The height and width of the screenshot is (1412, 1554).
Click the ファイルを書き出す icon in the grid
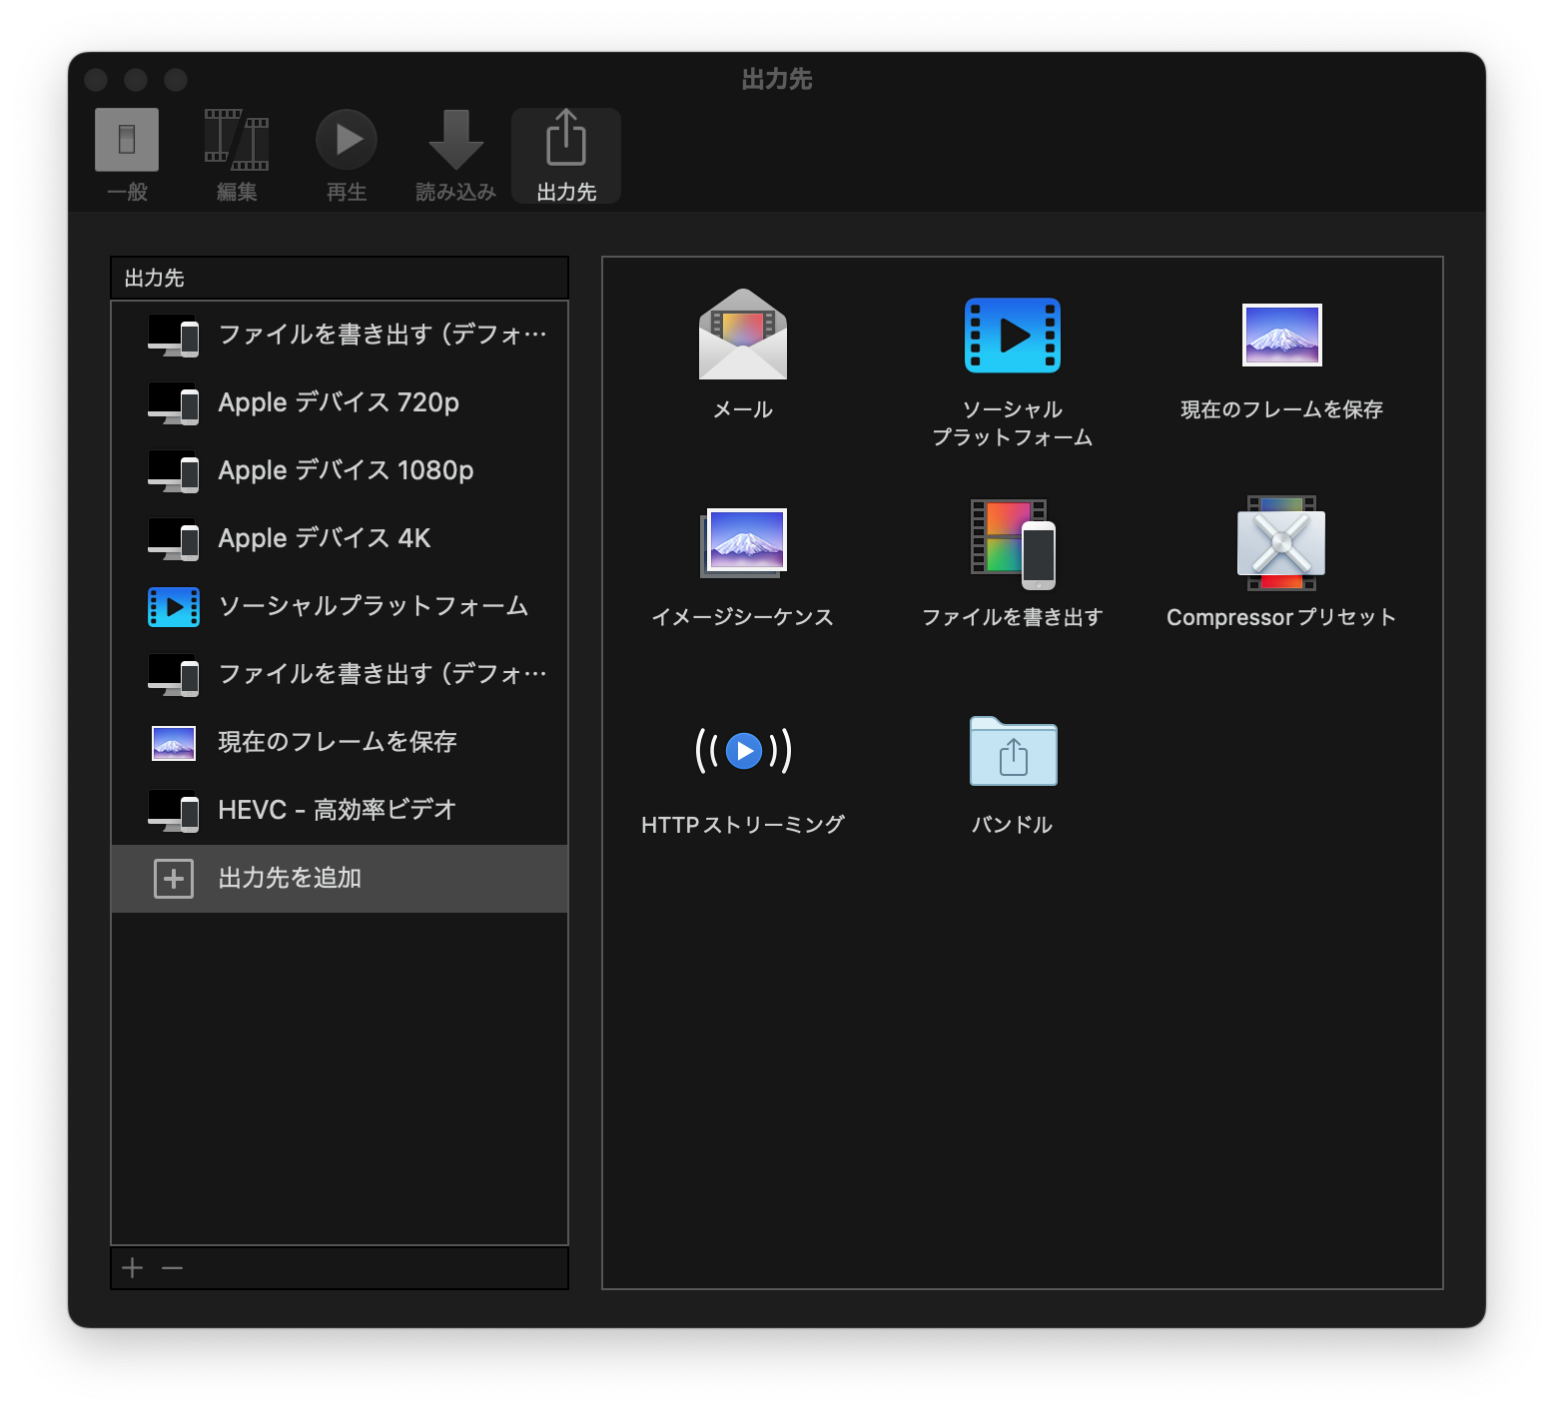point(1012,543)
